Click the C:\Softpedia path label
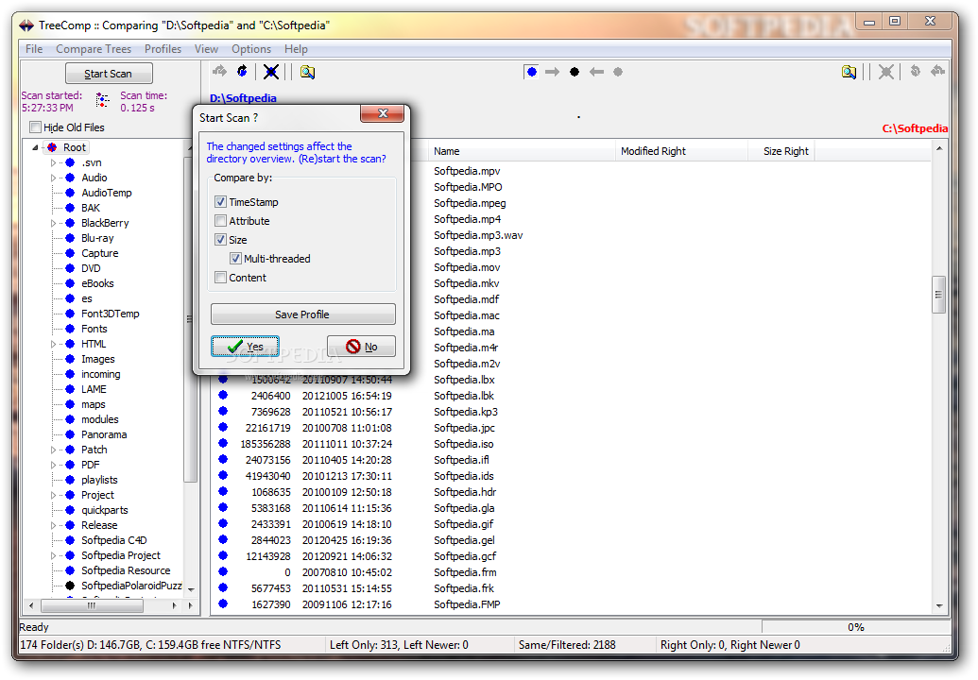978x680 pixels. click(x=915, y=128)
